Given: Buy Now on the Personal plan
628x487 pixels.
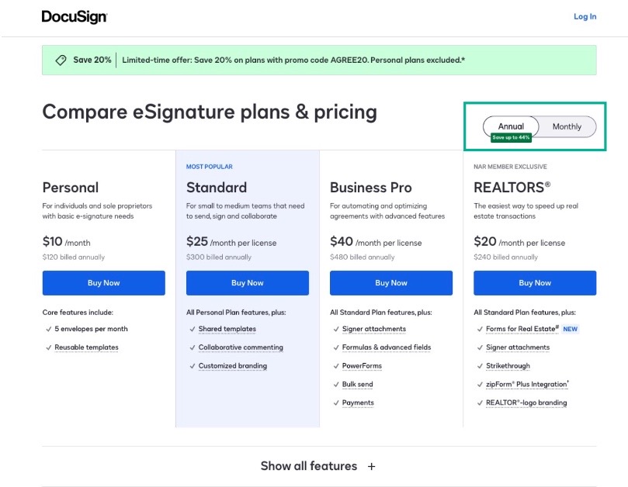Looking at the screenshot, I should (103, 283).
